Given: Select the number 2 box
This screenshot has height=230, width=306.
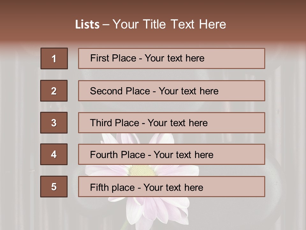Looking at the screenshot, I should 54,90.
